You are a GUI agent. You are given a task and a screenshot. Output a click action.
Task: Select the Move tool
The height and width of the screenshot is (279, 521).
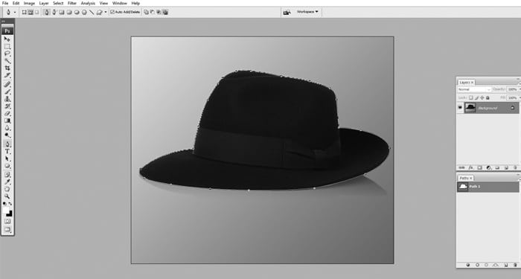coord(7,39)
